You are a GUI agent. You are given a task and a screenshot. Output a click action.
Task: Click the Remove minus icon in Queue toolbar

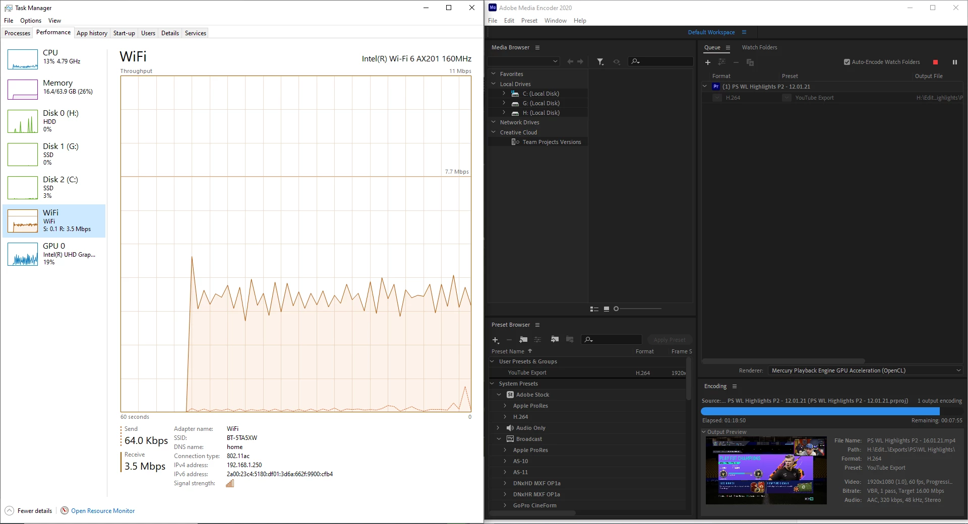(x=736, y=62)
